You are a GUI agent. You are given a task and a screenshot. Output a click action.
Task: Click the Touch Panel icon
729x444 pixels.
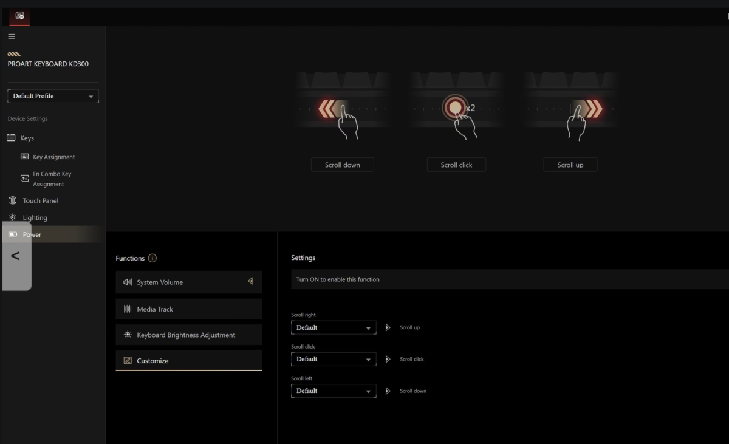(x=12, y=200)
